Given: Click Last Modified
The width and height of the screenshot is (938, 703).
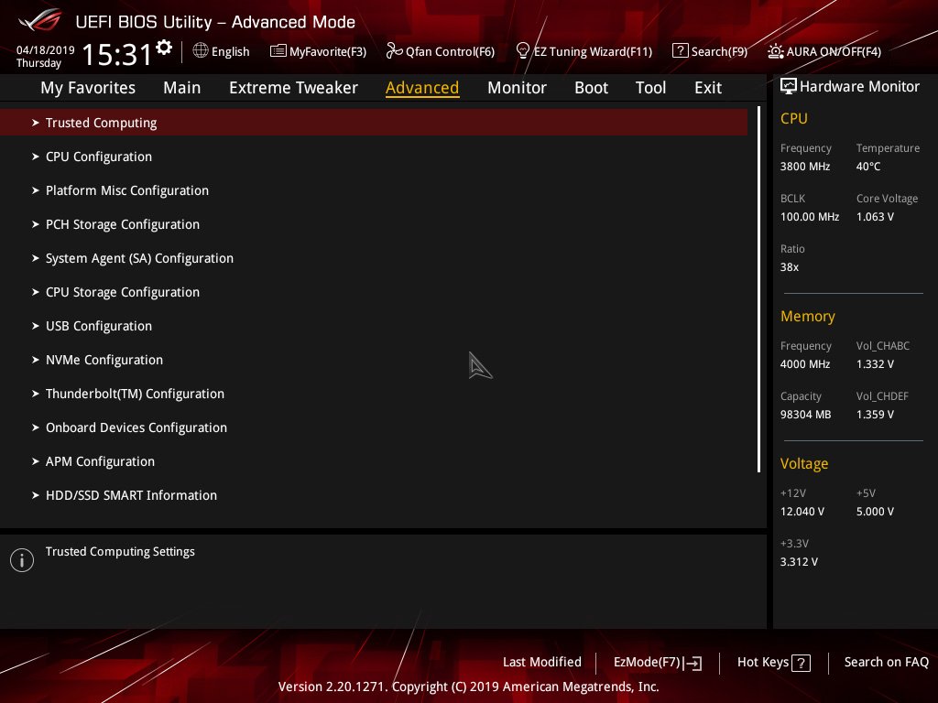Looking at the screenshot, I should pos(542,663).
